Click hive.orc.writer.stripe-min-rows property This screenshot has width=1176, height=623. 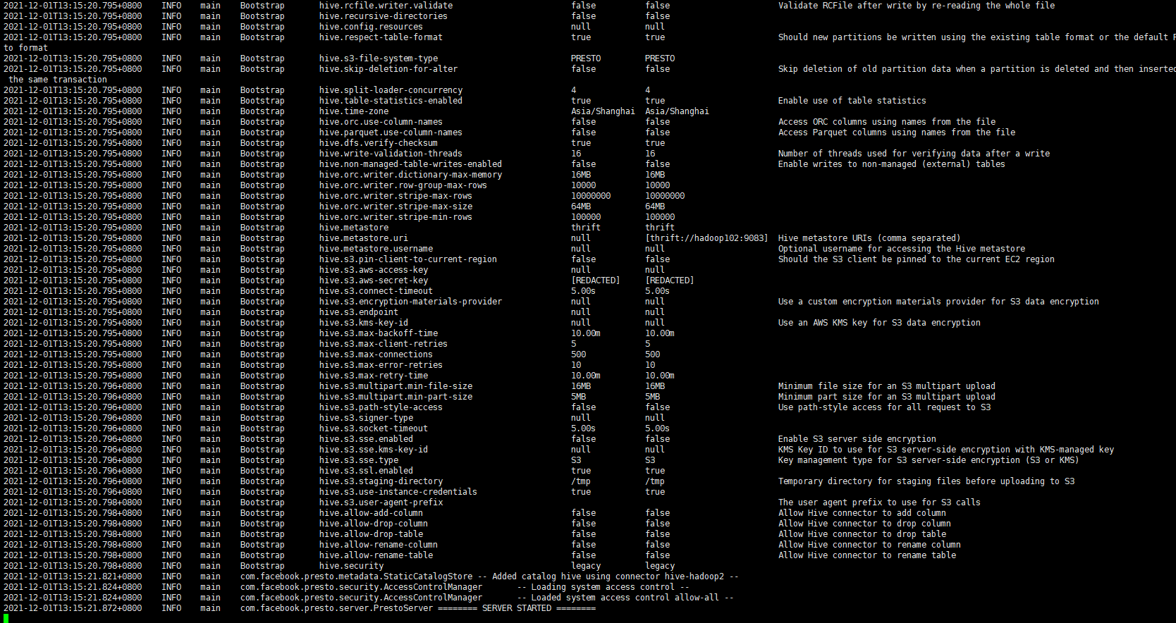(396, 217)
